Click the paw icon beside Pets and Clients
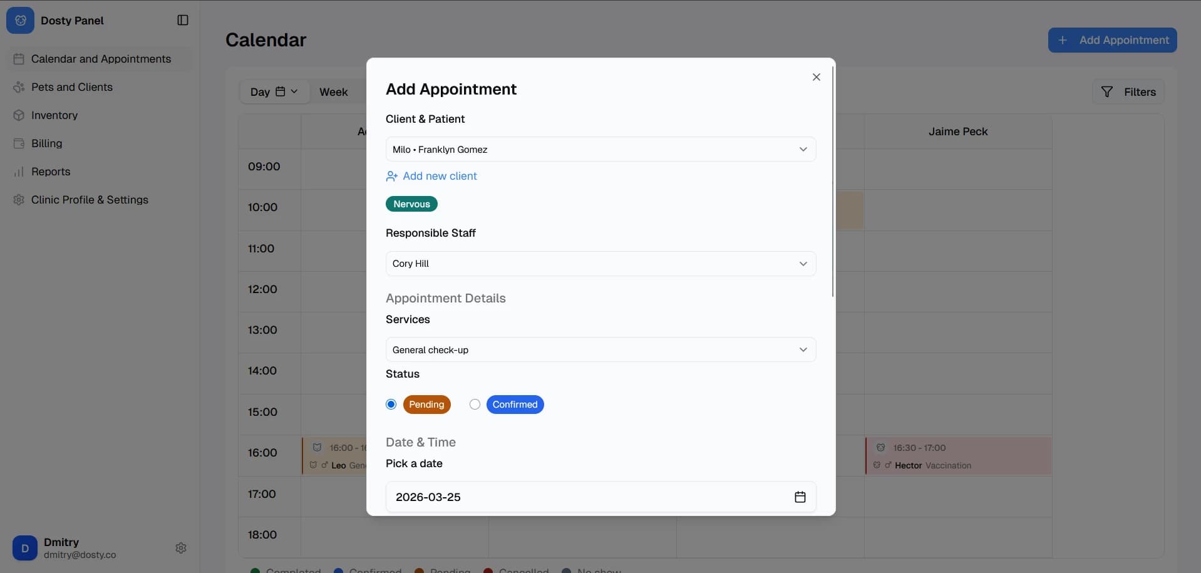This screenshot has height=573, width=1201. (19, 87)
